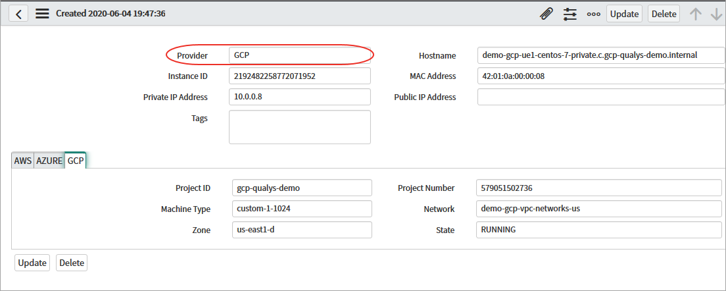Open the three-dot more options menu
726x291 pixels.
click(x=594, y=14)
